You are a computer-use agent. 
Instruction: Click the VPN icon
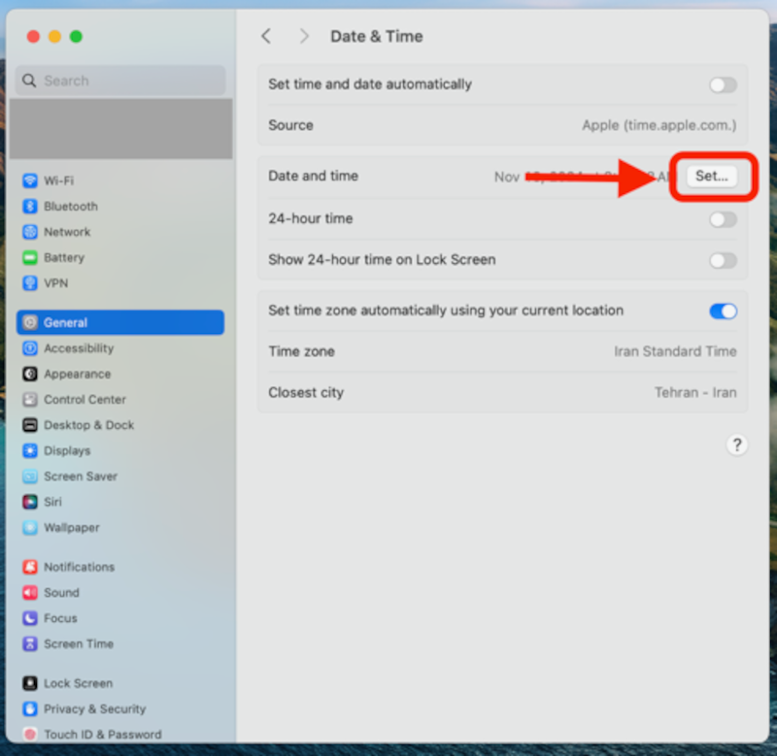(x=30, y=283)
